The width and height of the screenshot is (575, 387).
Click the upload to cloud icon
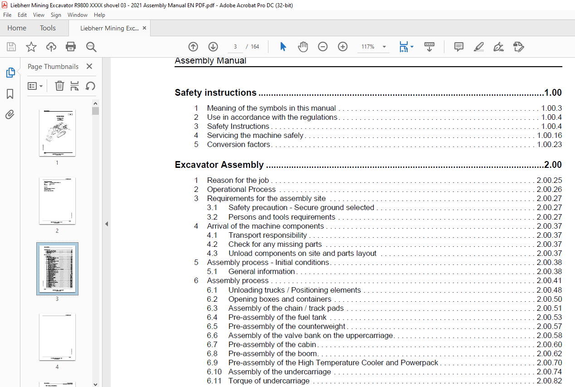51,47
